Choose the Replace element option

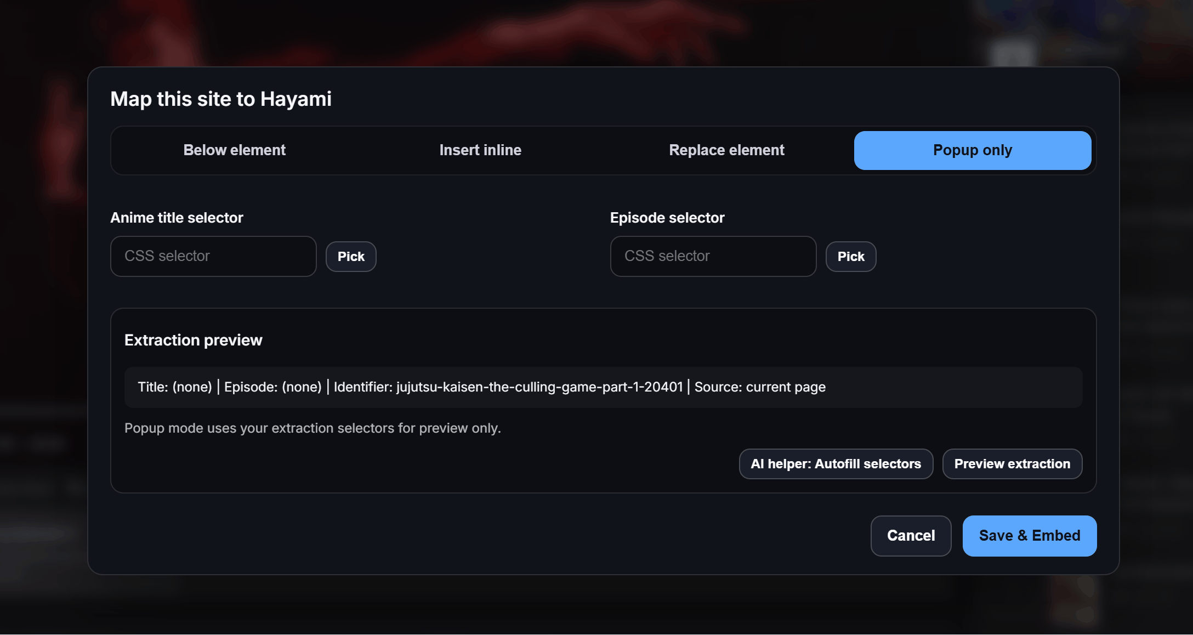point(726,150)
